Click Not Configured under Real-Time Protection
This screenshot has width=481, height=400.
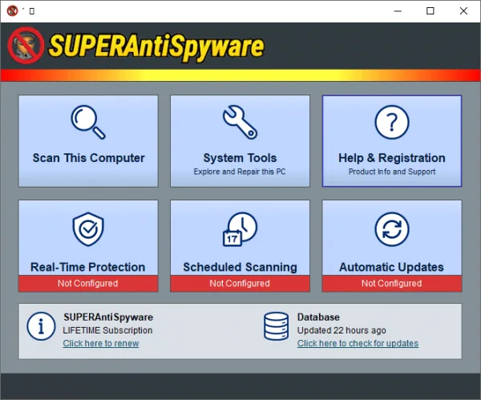[x=88, y=283]
